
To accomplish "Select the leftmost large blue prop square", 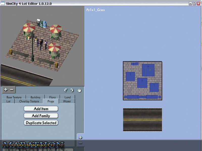I will [130, 76].
